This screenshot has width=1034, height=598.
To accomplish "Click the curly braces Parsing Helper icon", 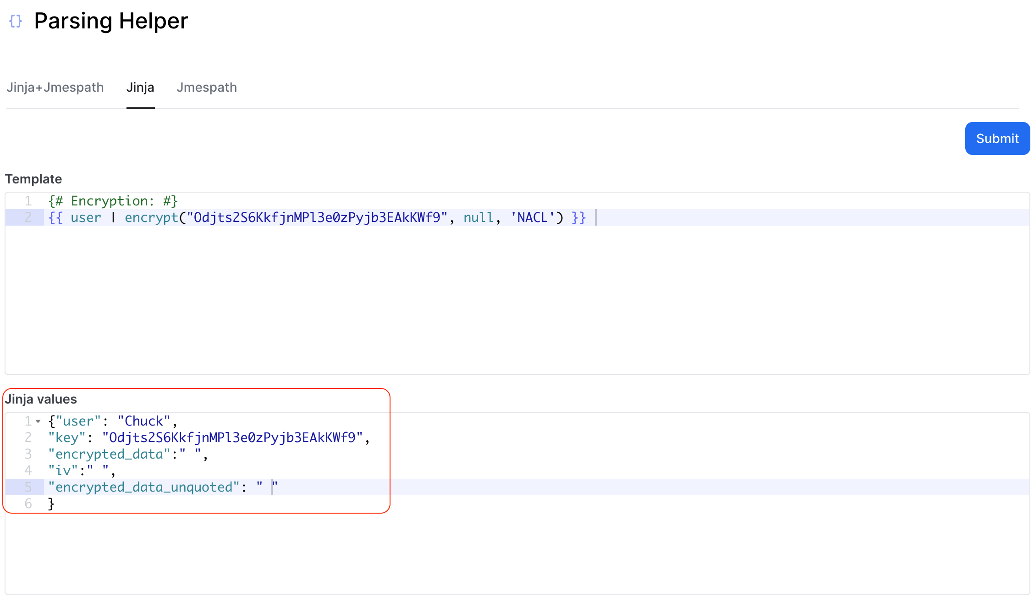I will (16, 21).
